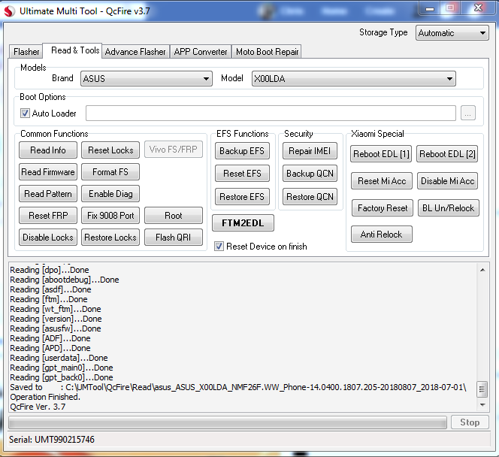This screenshot has height=457, width=499.
Task: Expand the Storage Type dropdown
Action: [452, 33]
